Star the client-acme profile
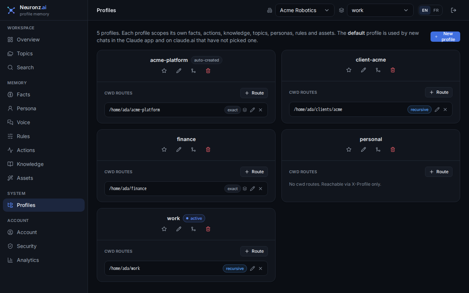Viewport: 469px width, 293px height. (x=349, y=70)
